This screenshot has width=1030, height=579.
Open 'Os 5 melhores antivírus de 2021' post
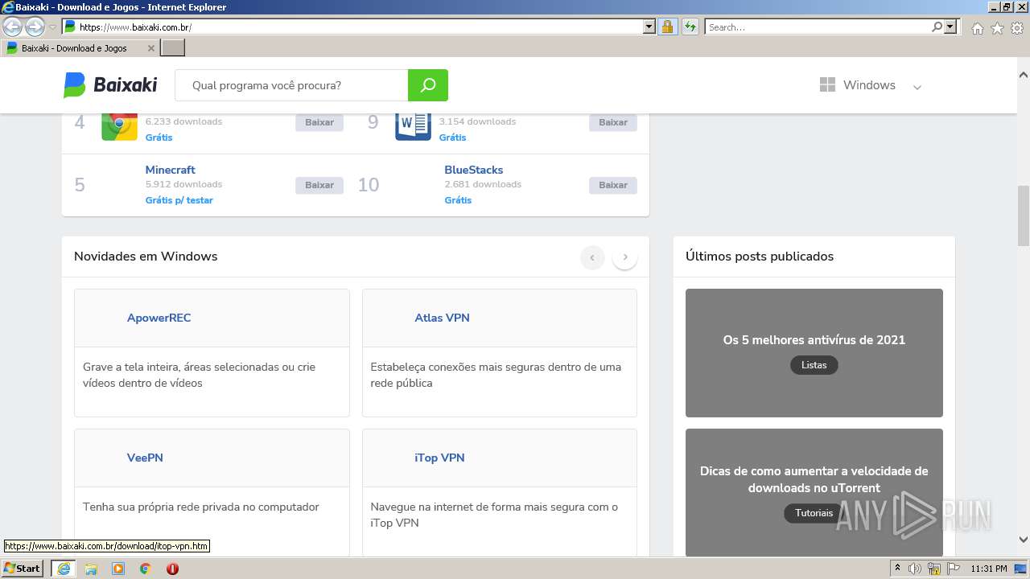tap(814, 340)
